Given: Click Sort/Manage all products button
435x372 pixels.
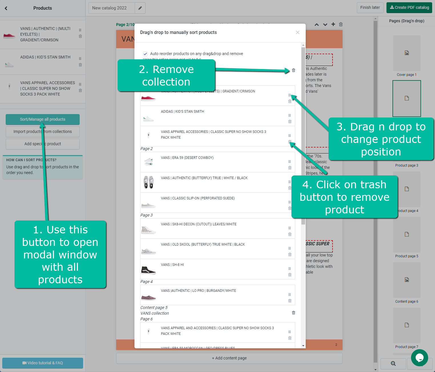Looking at the screenshot, I should coord(43,120).
